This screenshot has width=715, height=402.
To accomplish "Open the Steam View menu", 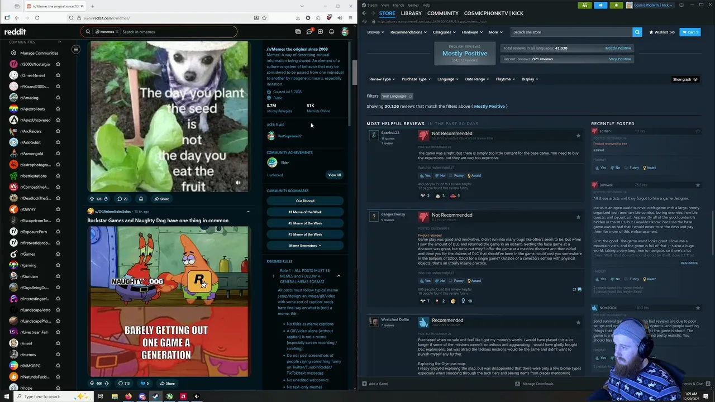I will click(385, 5).
